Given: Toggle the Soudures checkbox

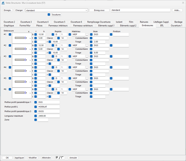Looking at the screenshot, I should [x=49, y=15].
